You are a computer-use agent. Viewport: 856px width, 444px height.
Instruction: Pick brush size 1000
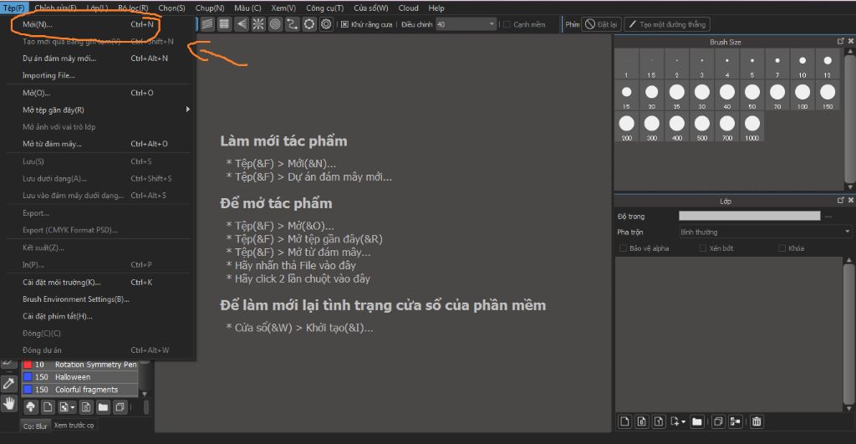pyautogui.click(x=752, y=127)
